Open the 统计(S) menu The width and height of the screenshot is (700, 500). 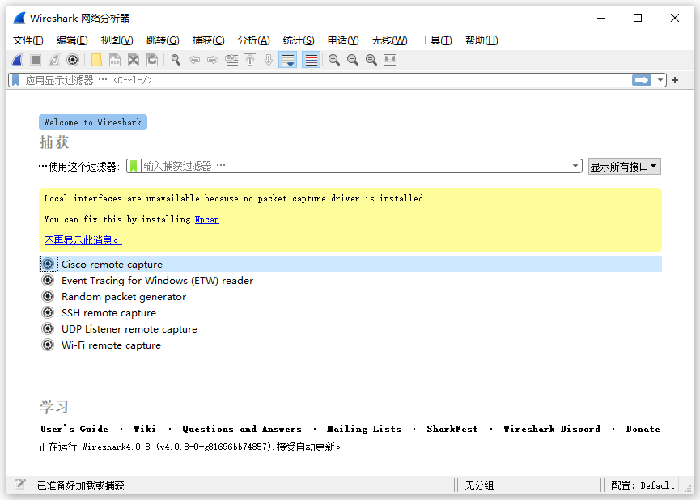click(x=299, y=40)
